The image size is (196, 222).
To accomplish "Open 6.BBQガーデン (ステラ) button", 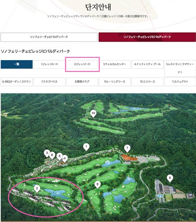I will point(17,82).
